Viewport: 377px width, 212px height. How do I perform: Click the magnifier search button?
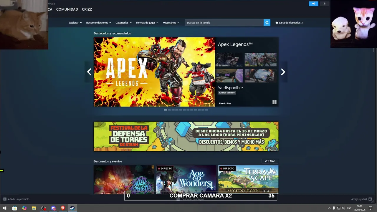(267, 22)
